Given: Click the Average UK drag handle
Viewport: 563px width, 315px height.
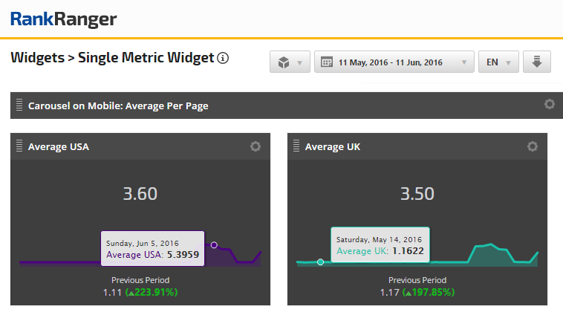Looking at the screenshot, I should coord(296,146).
